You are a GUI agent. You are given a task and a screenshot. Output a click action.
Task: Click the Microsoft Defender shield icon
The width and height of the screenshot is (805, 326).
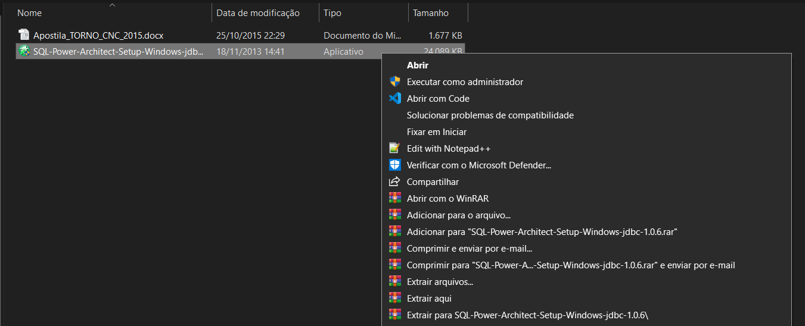pyautogui.click(x=394, y=165)
